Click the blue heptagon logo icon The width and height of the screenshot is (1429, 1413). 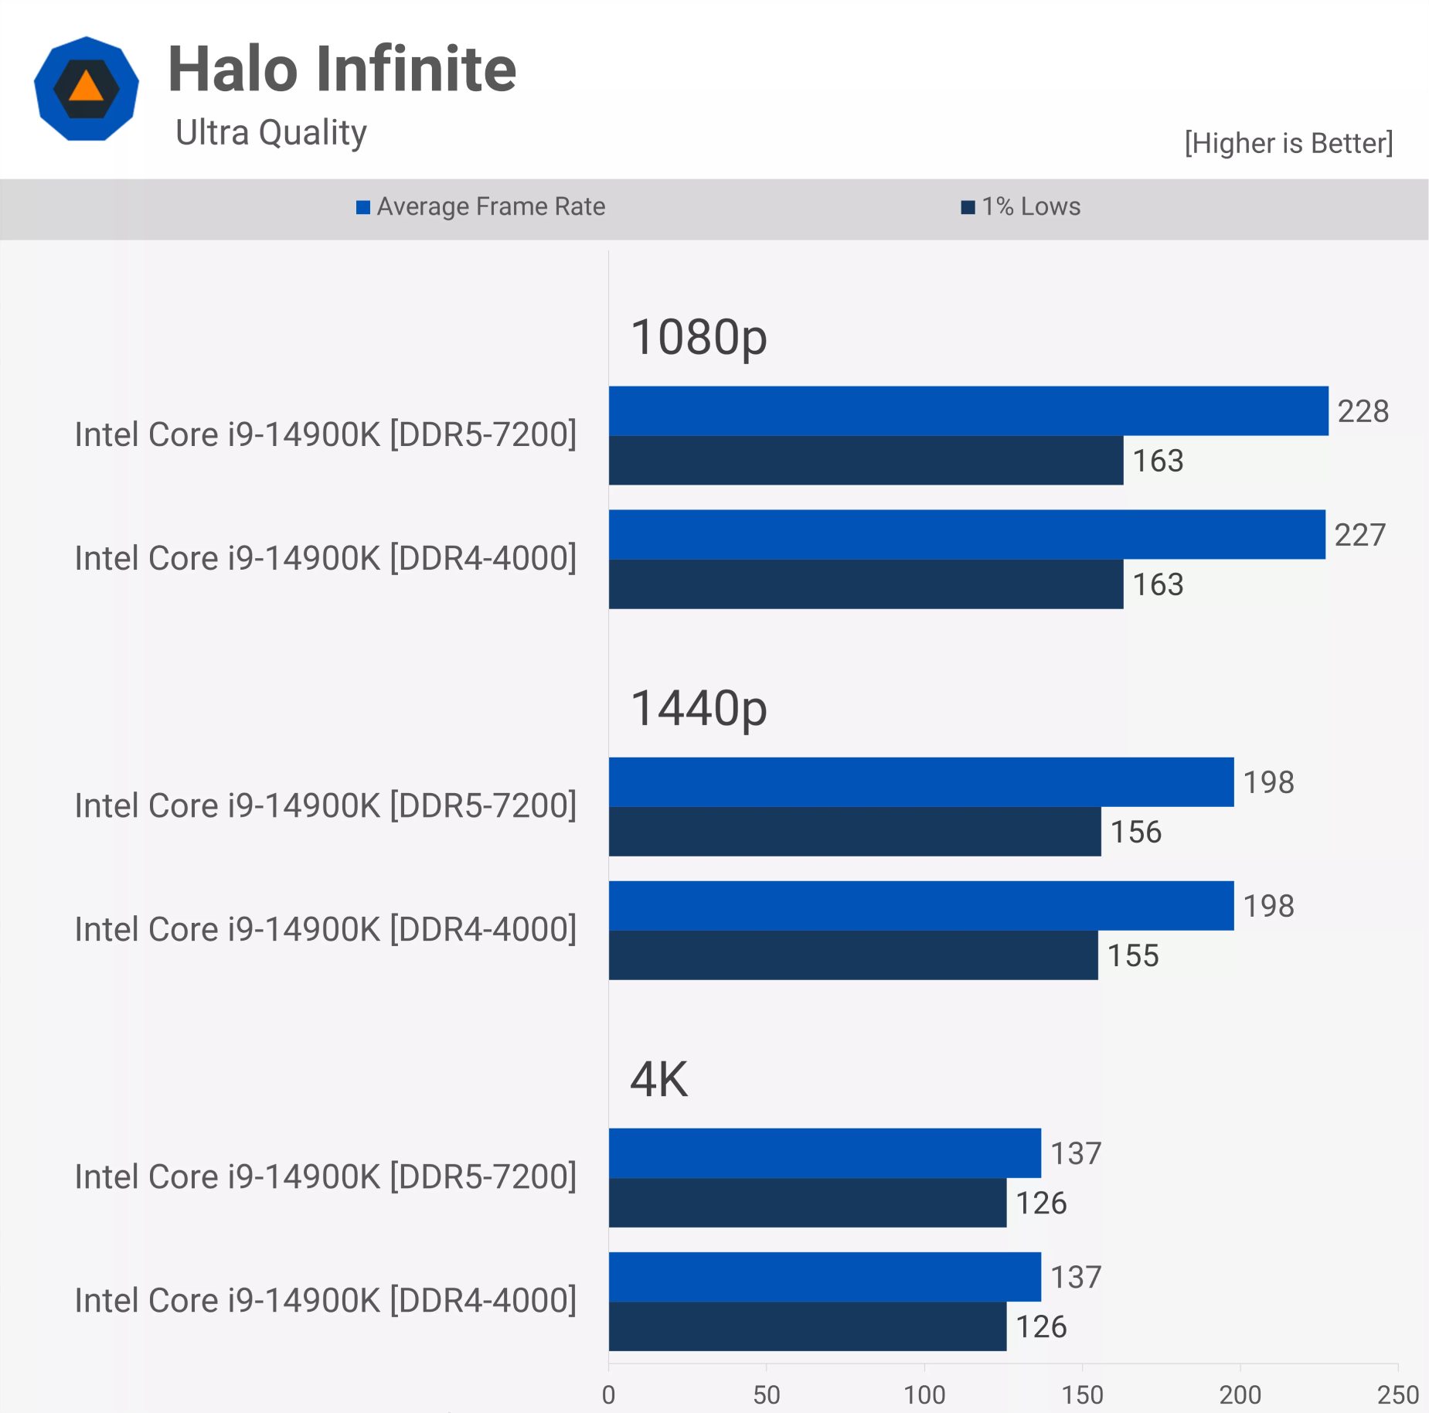click(87, 89)
